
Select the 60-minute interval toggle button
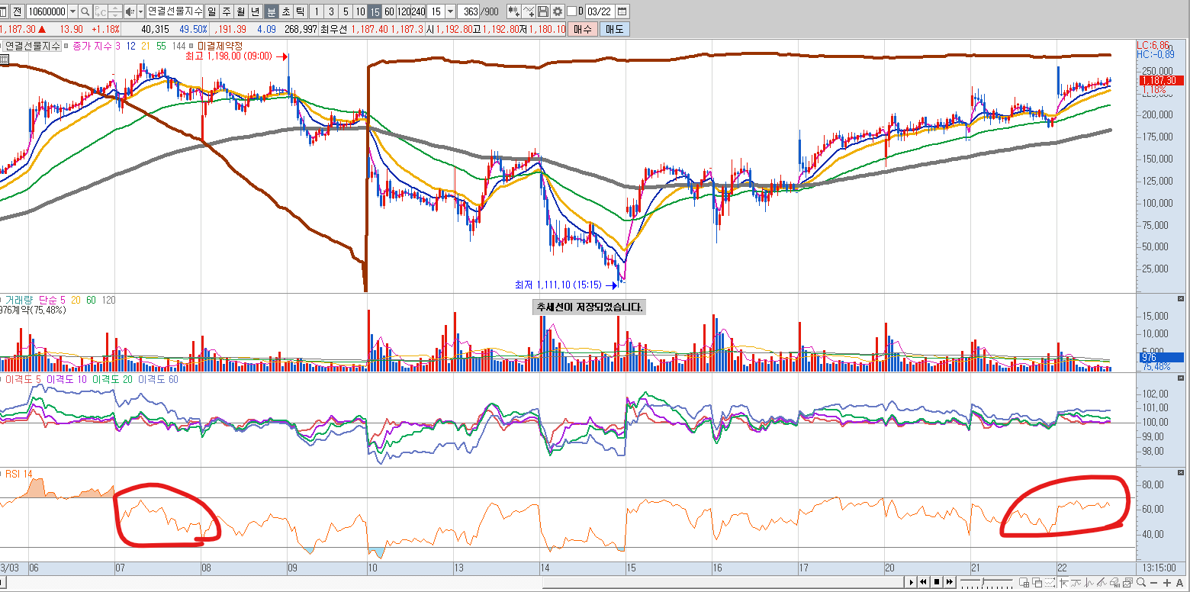pos(389,11)
